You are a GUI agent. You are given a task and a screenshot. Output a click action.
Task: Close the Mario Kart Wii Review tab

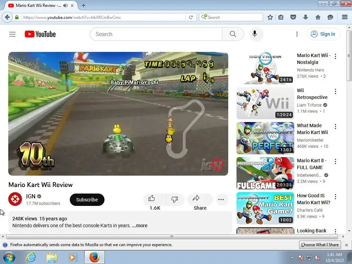pos(72,5)
